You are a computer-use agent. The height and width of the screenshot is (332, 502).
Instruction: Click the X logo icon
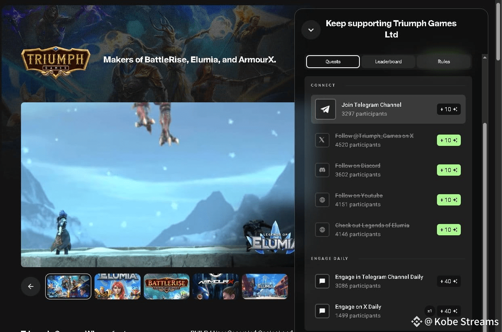(x=322, y=140)
